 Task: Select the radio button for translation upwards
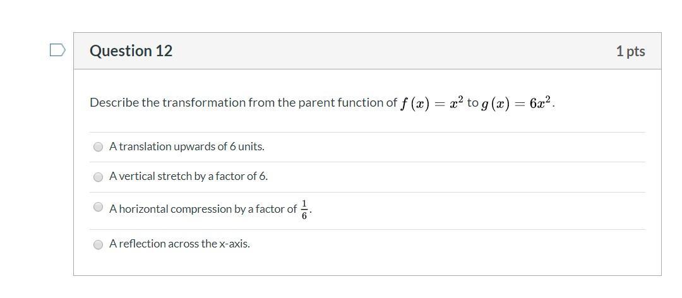click(99, 147)
